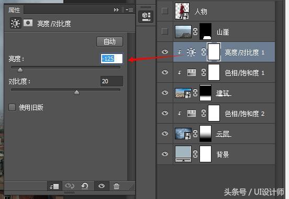Select layer name 人物
This screenshot has width=289, height=199.
point(201,12)
